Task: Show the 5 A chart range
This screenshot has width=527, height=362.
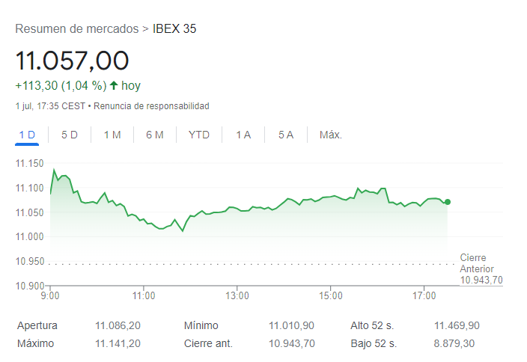Action: tap(286, 135)
